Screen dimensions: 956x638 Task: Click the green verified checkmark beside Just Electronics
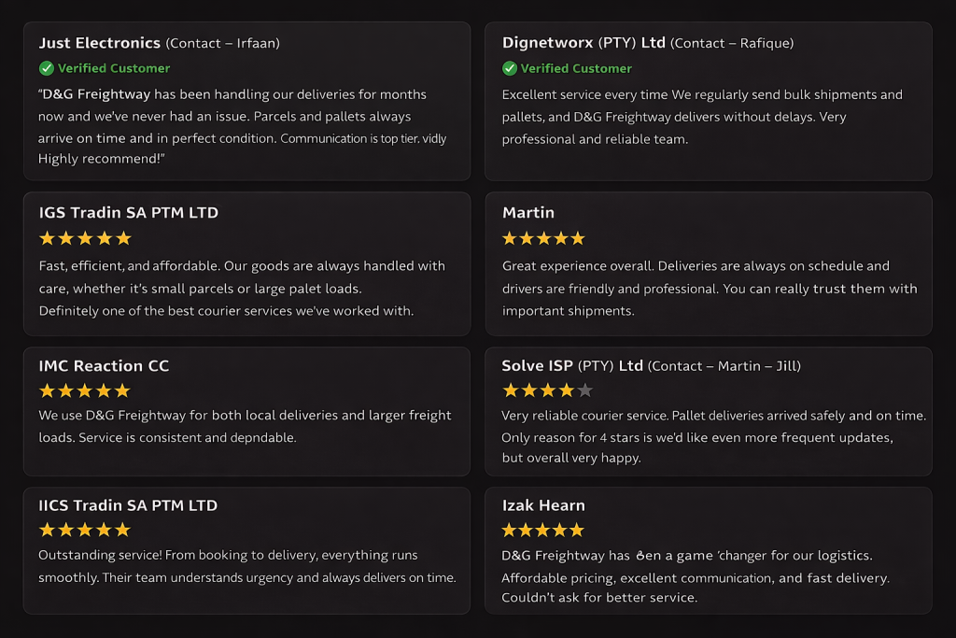tap(47, 68)
